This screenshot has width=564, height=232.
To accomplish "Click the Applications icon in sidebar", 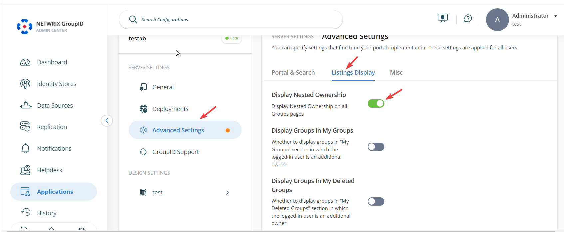I will point(25,192).
